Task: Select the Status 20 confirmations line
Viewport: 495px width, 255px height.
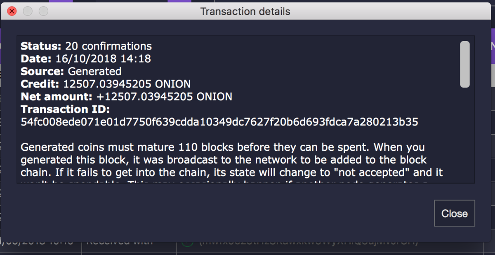Action: pyautogui.click(x=86, y=46)
